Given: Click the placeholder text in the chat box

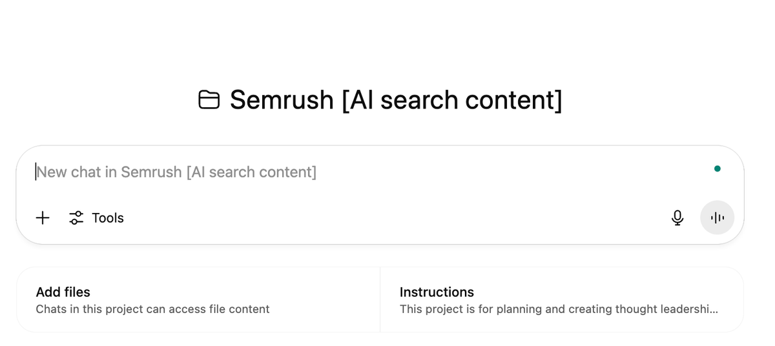Looking at the screenshot, I should (176, 172).
